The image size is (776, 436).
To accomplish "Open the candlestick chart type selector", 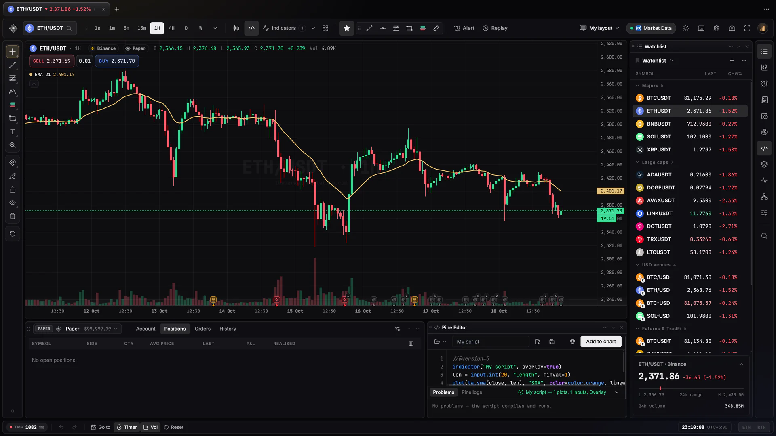I will 236,28.
